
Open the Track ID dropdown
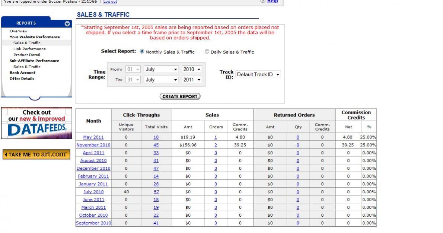[258, 74]
